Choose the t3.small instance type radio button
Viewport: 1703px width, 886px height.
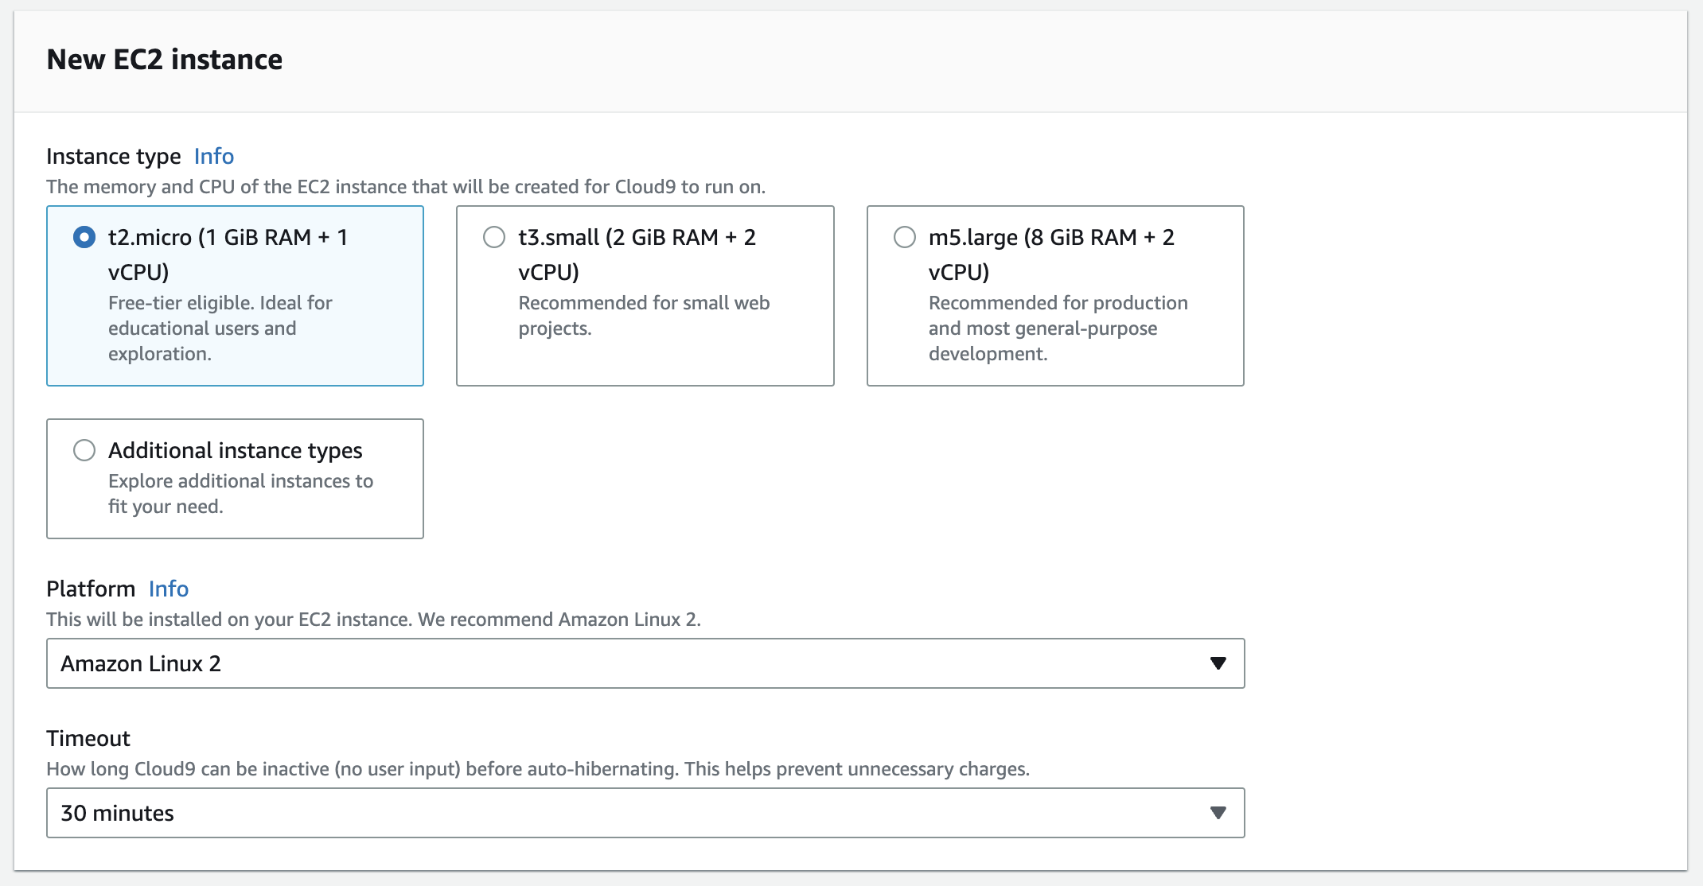pos(494,237)
